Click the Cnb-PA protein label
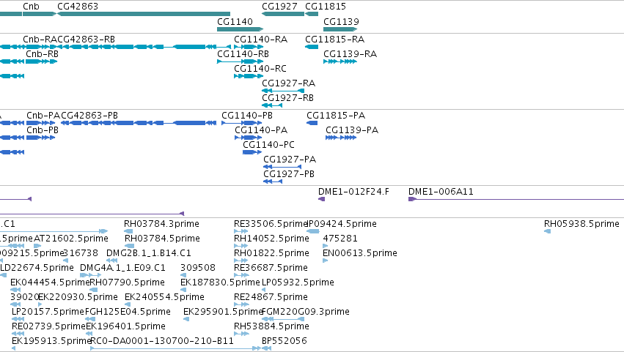624x352 pixels. (x=43, y=116)
